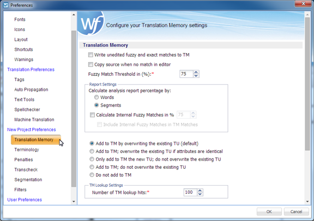Enable Write unedited fuzzy and exact matches
The width and height of the screenshot is (314, 221).
[90, 54]
